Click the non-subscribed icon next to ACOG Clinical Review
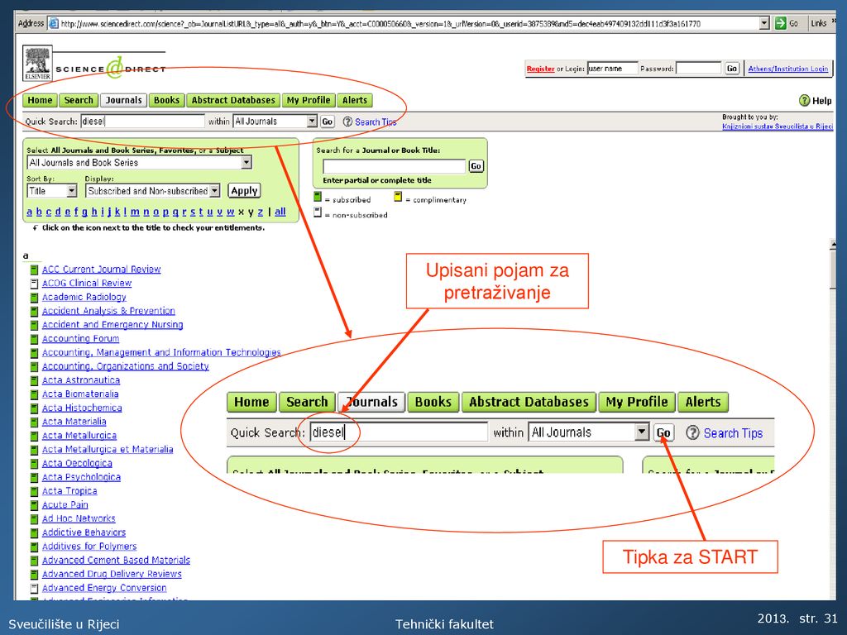The height and width of the screenshot is (635, 847). click(33, 284)
